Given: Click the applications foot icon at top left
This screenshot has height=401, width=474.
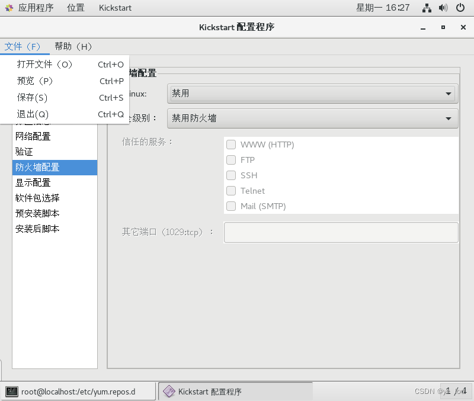Looking at the screenshot, I should tap(8, 8).
